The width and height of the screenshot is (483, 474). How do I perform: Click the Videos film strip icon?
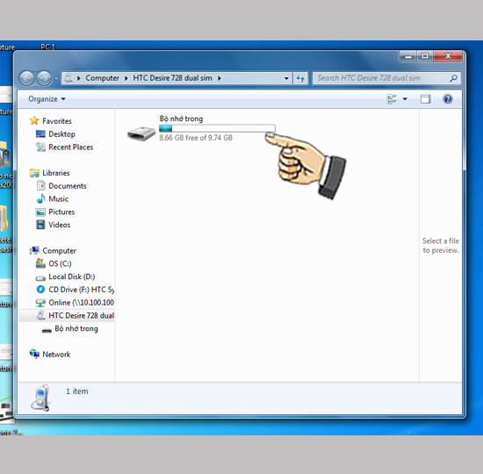[x=40, y=225]
